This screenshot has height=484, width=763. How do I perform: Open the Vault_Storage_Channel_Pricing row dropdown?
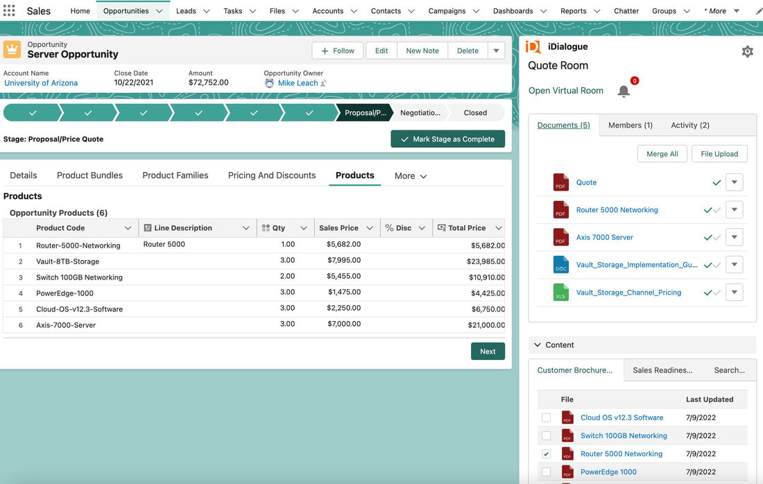click(x=735, y=293)
